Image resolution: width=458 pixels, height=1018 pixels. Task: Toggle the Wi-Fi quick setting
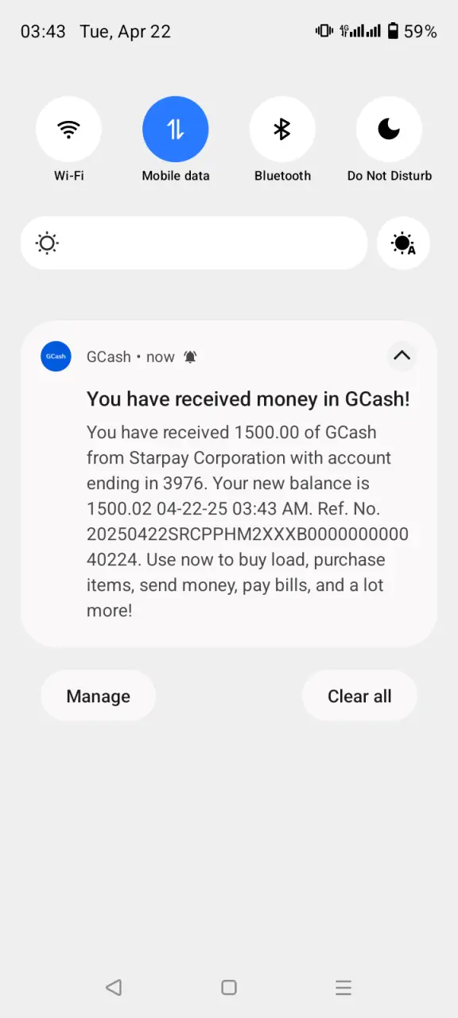click(x=68, y=129)
